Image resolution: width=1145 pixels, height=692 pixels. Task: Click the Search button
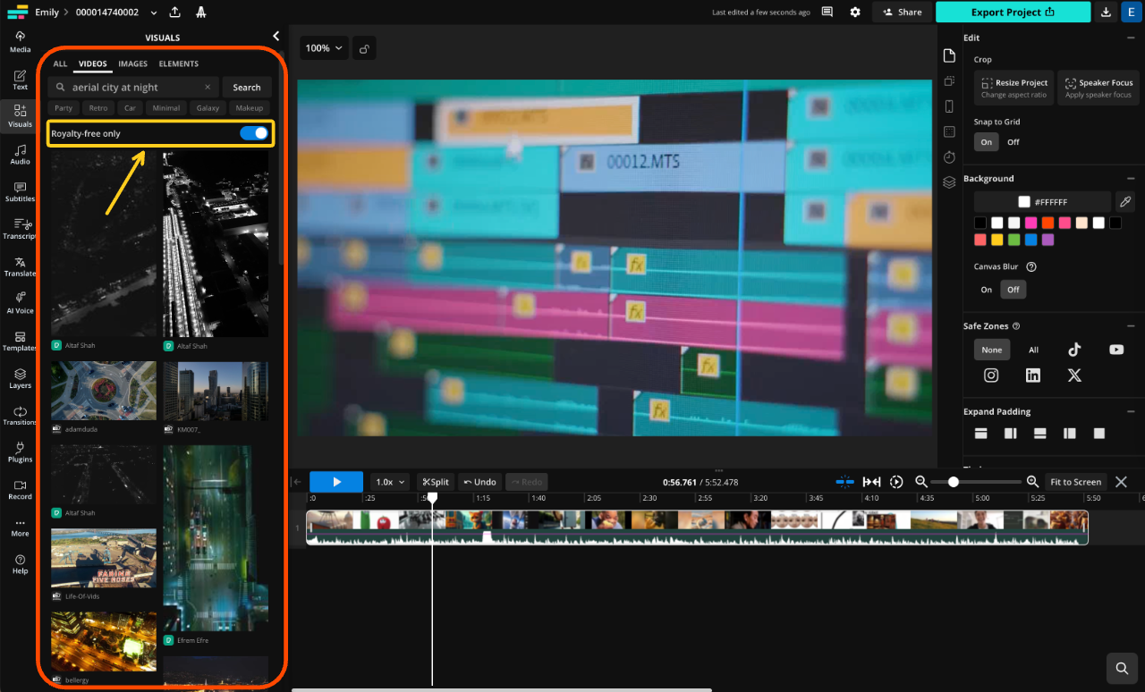[247, 88]
